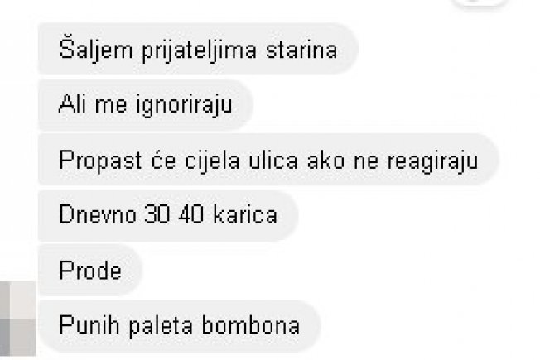Screen dimensions: 540x360
Task: Click the word "reagiraju" in third message
Action: pyautogui.click(x=432, y=161)
